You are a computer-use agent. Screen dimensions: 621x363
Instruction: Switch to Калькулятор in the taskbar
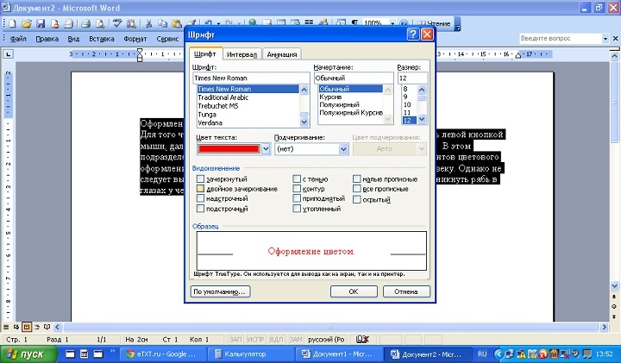(250, 354)
